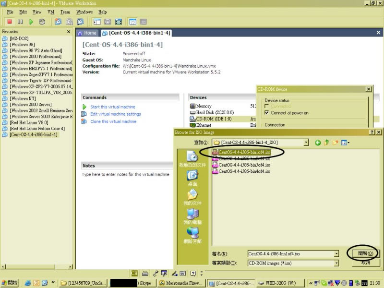Click the red Power Off toolbar icon
The width and height of the screenshot is (384, 288).
point(10,22)
